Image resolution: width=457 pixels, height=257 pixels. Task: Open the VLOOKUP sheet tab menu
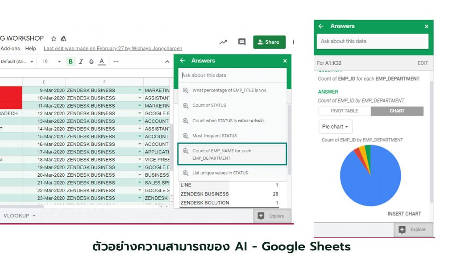pos(34,216)
